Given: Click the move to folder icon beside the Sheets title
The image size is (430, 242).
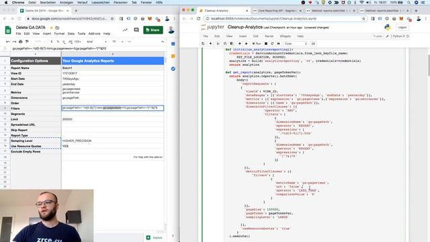Looking at the screenshot, I should click(57, 28).
